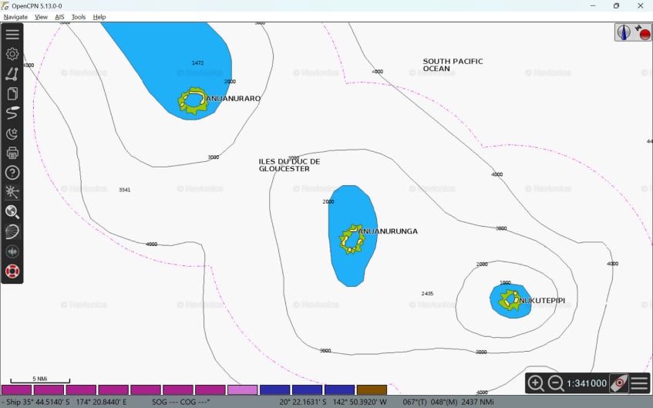Expand the View menu
The image size is (653, 408).
click(41, 17)
